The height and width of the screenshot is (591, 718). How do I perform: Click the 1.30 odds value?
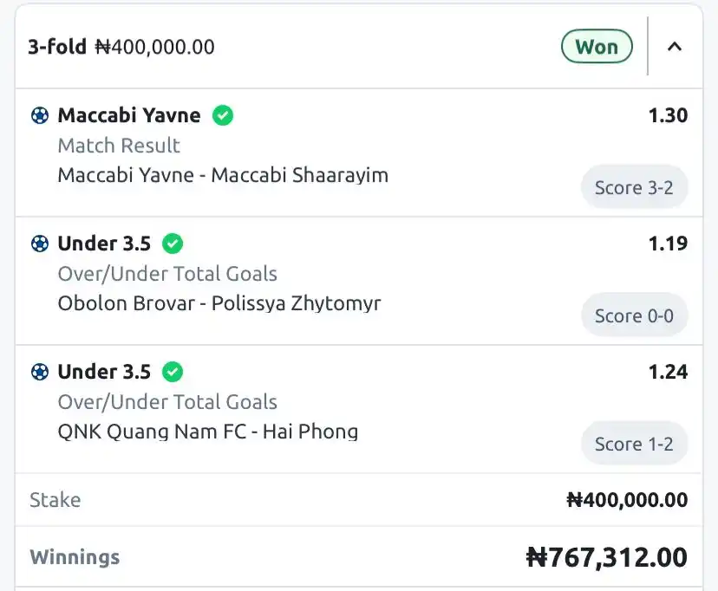pos(668,115)
